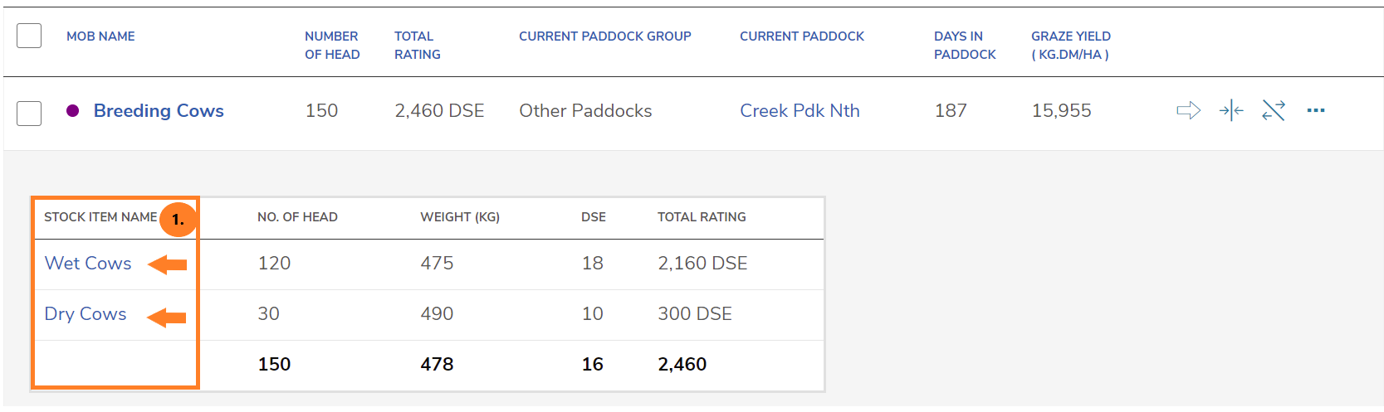Screen dimensions: 1384x412
Task: Open the three-dot more actions menu
Action: click(1316, 110)
